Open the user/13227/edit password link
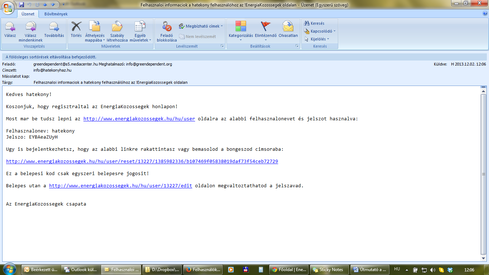This screenshot has width=489, height=275. (x=121, y=186)
